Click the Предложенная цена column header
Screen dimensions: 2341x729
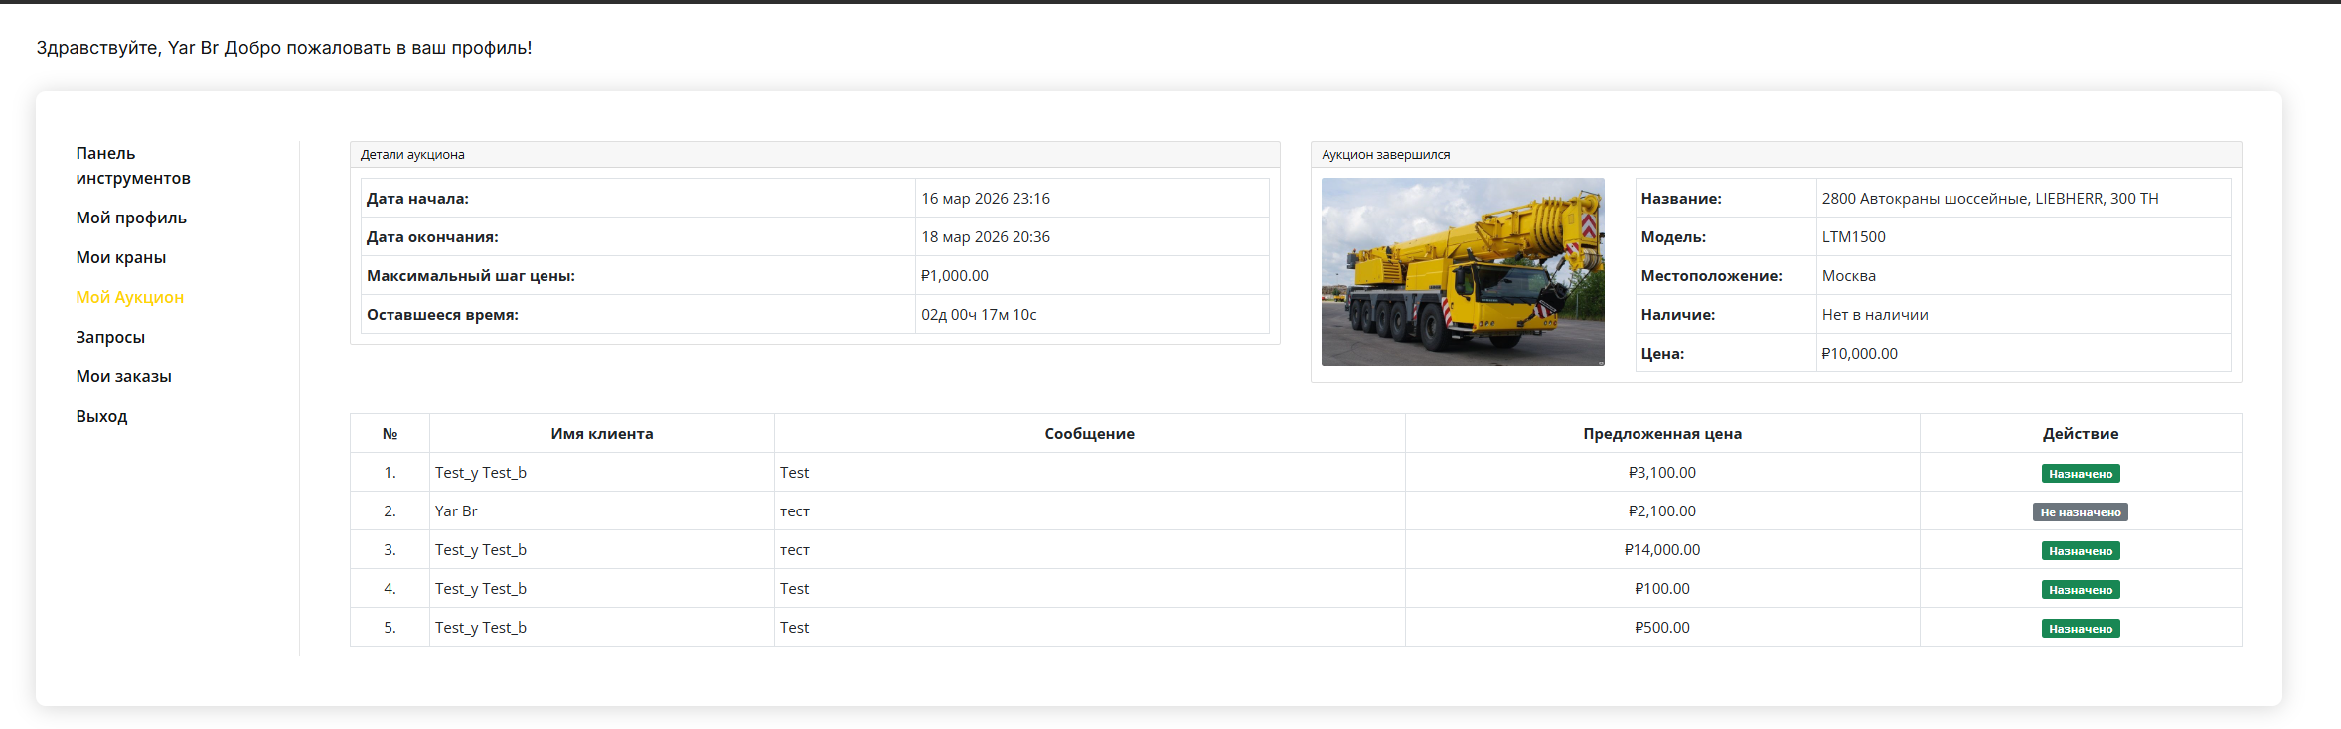(x=1661, y=434)
